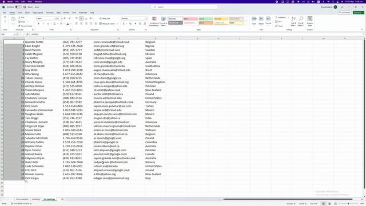Click in the formula bar input

(x=196, y=34)
